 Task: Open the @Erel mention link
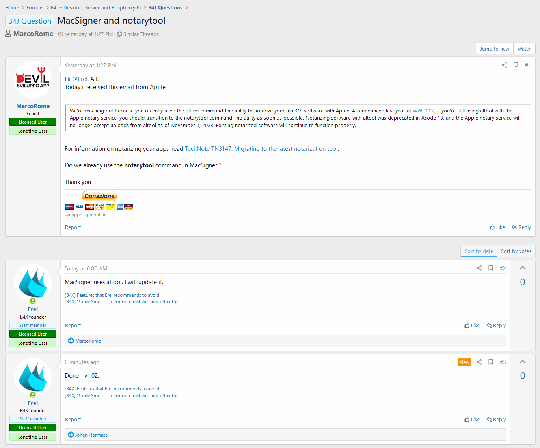80,79
